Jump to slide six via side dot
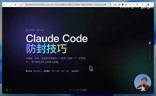The width and height of the screenshot is (156, 96). [150, 56]
